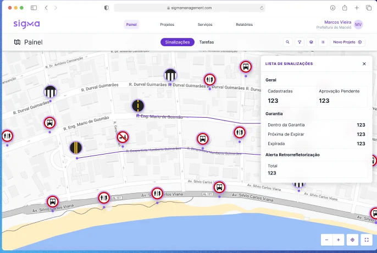
Task: Select the dashed yellow line marker
Action: [138, 106]
